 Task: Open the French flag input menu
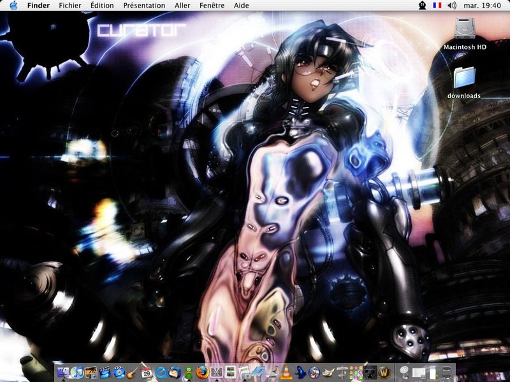click(437, 5)
